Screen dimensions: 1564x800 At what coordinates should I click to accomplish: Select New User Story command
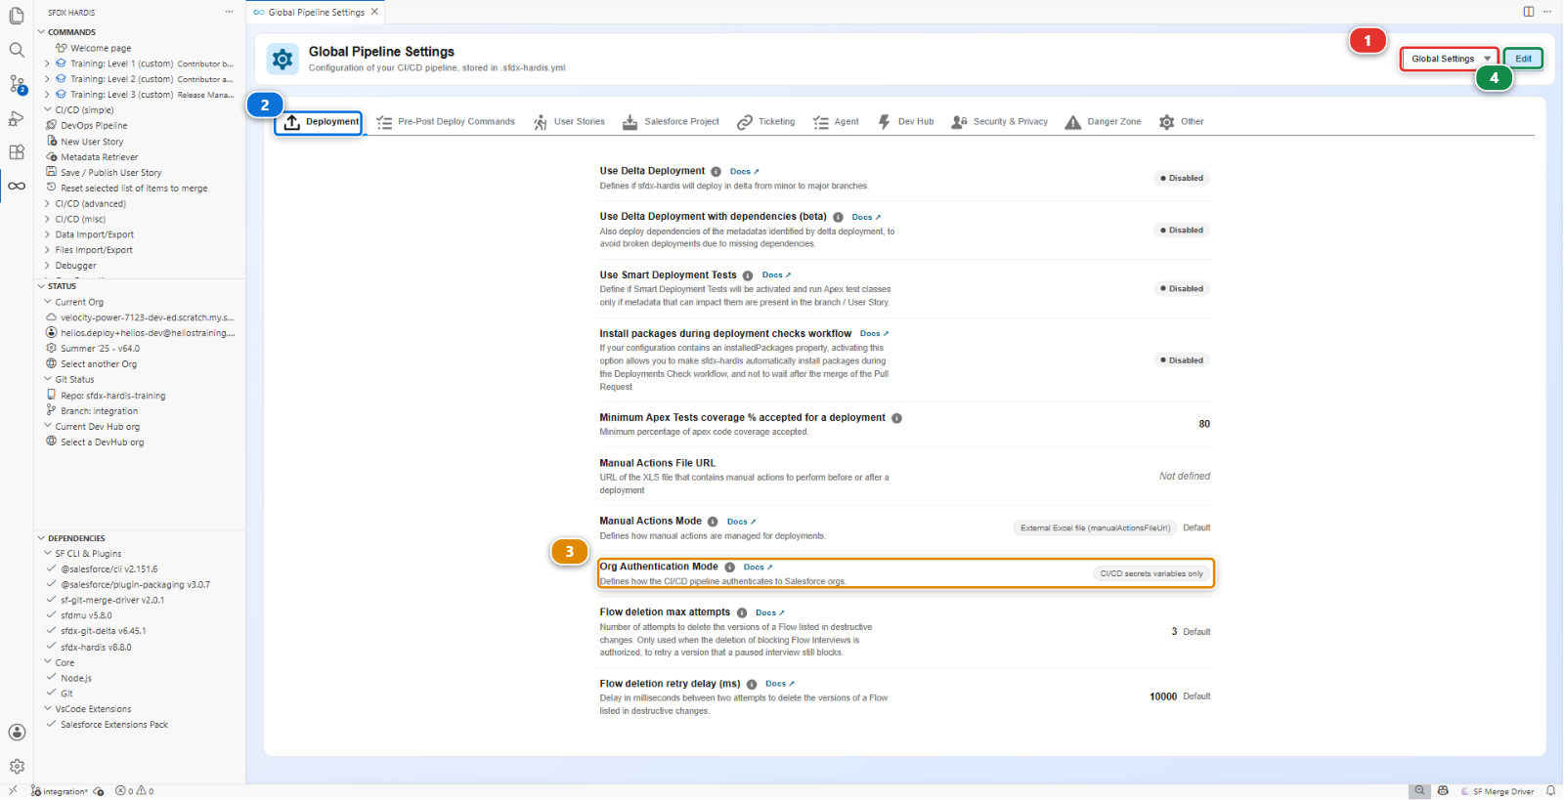coord(92,142)
